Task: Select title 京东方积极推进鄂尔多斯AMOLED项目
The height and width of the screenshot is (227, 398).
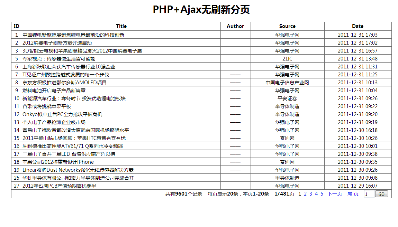Action: click(x=64, y=83)
